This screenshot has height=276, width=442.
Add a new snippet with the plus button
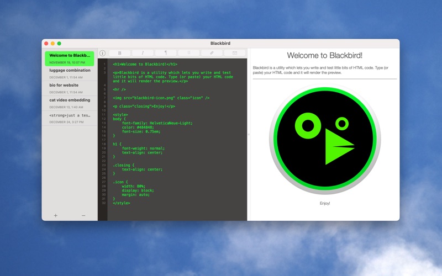56,215
